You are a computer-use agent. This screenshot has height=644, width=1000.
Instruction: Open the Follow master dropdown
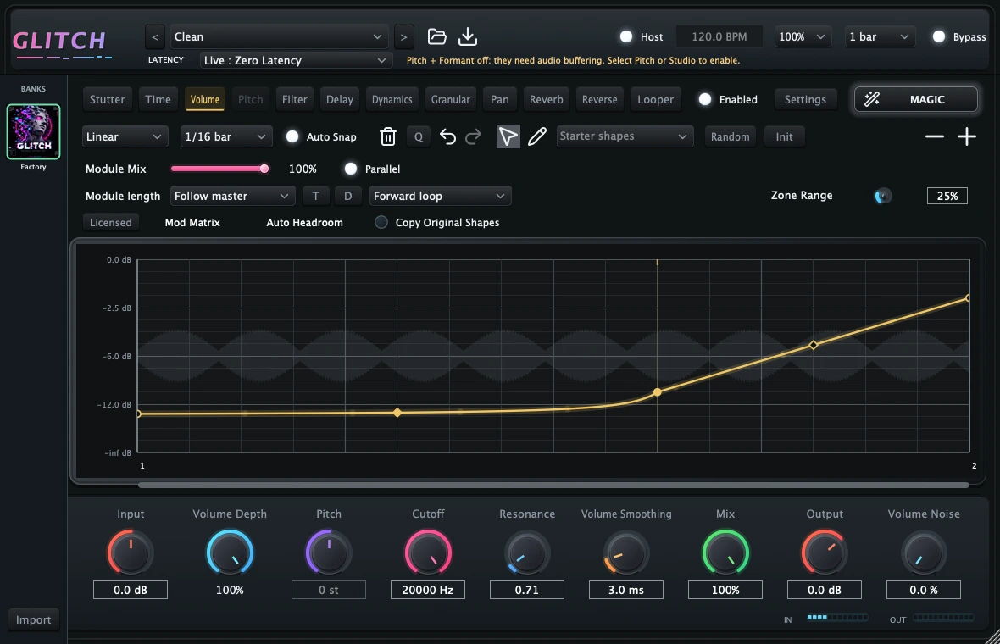[232, 196]
